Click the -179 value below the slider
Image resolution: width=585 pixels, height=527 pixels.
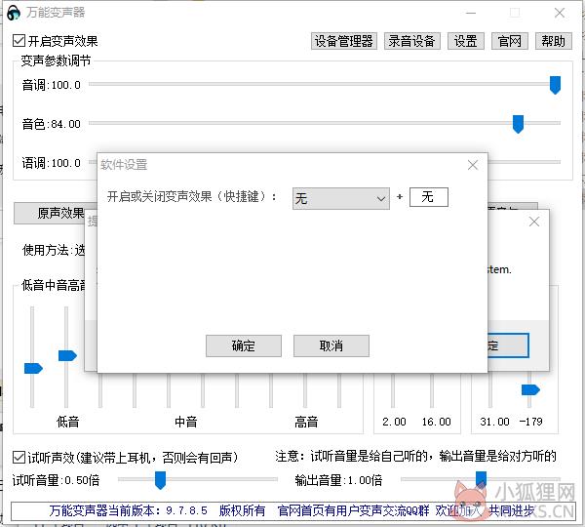pyautogui.click(x=531, y=422)
